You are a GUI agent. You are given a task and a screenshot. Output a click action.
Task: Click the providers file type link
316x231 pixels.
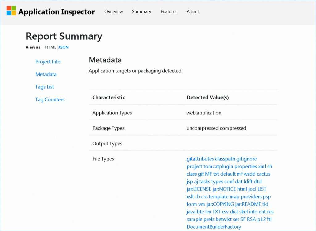point(251,197)
